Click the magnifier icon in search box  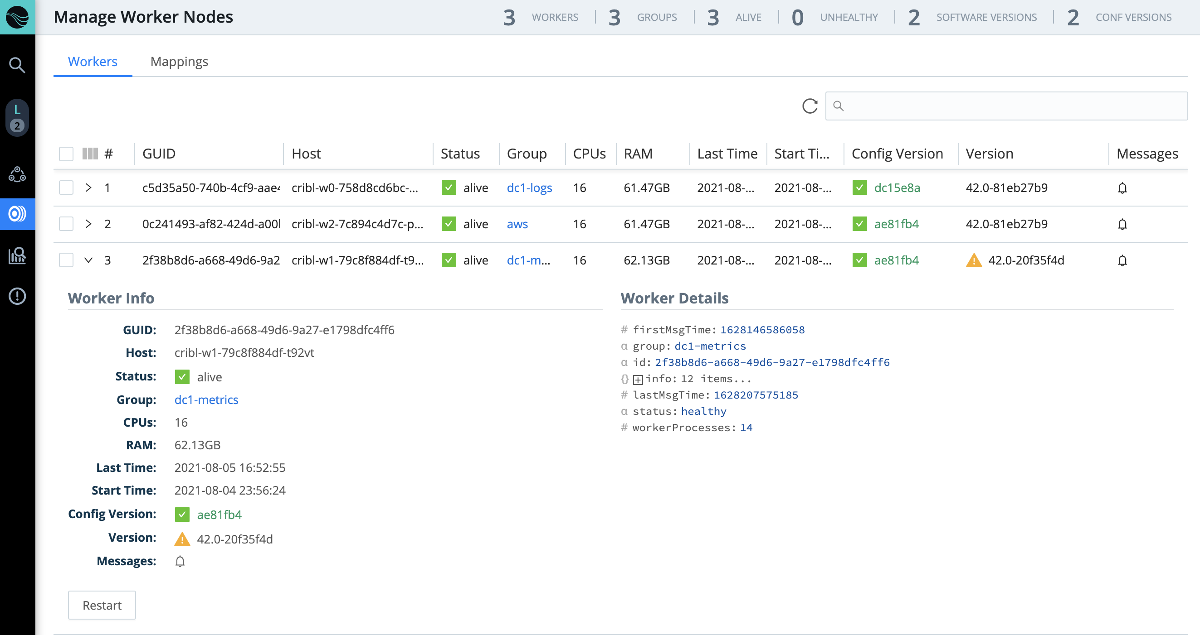click(839, 106)
